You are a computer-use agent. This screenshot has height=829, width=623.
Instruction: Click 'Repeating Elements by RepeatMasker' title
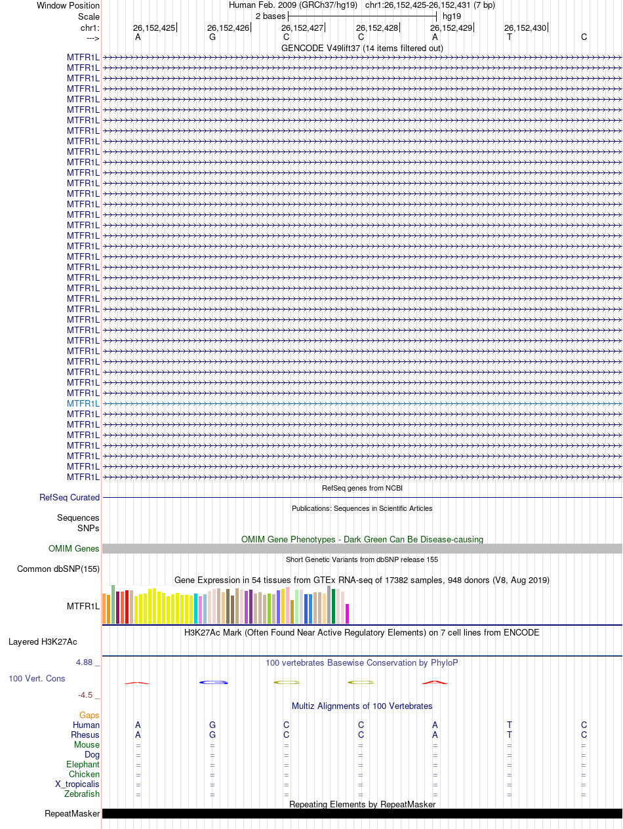(x=362, y=804)
